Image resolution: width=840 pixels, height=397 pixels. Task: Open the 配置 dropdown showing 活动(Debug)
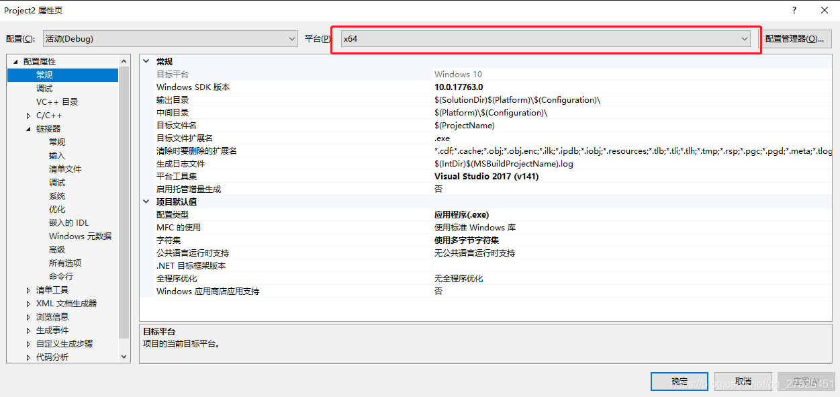coord(292,39)
